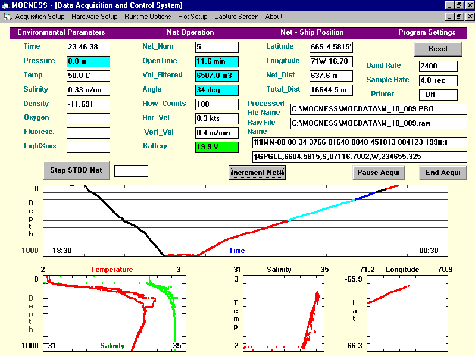Click the menu bar document icon
Screen dimensions: 475x356
click(7, 17)
